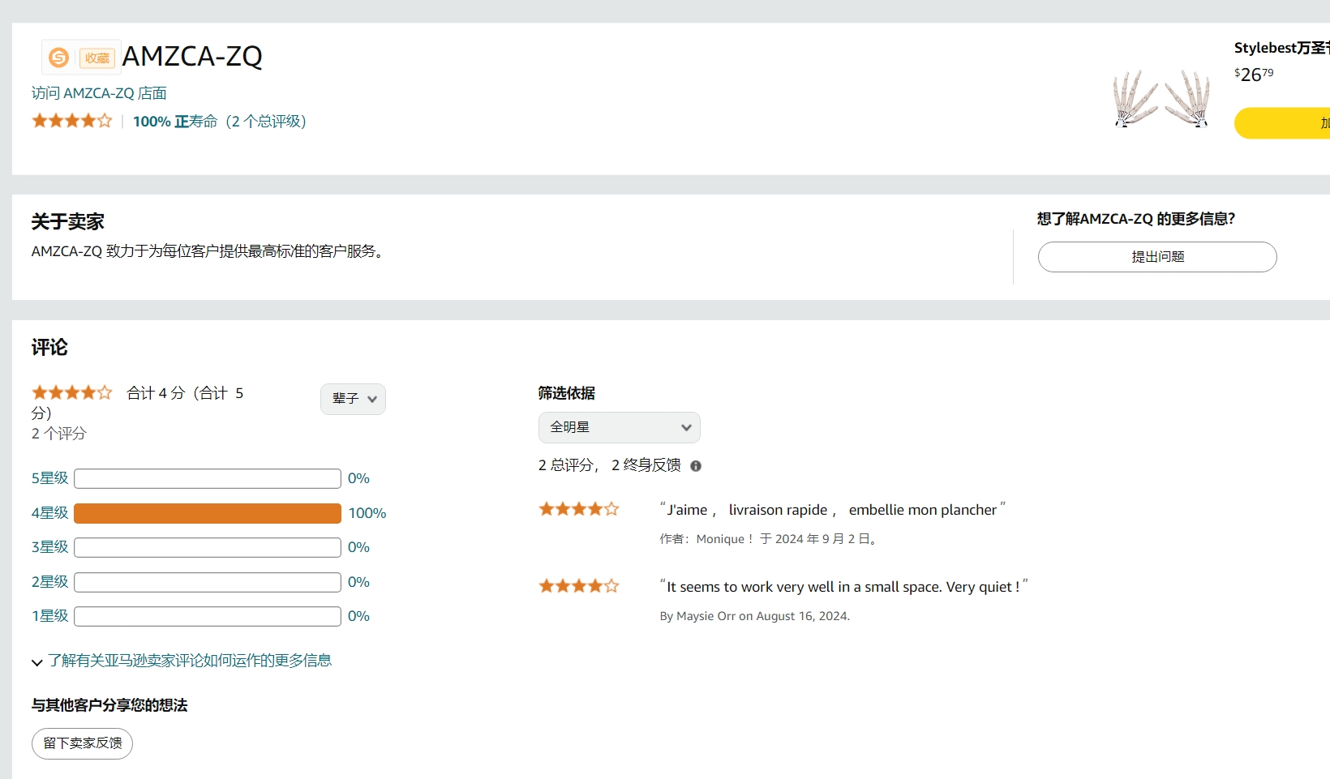This screenshot has width=1330, height=779.
Task: Click the yellow add-to-cart button
Action: point(1281,123)
